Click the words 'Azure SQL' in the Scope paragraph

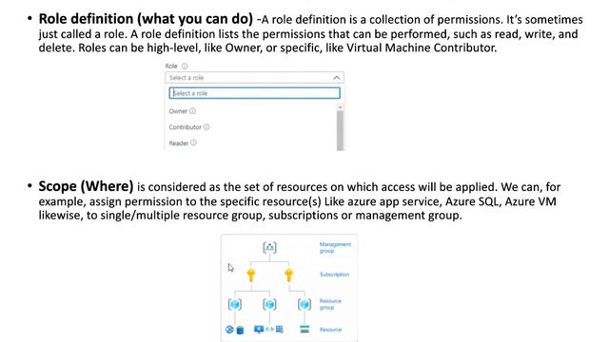tap(473, 201)
